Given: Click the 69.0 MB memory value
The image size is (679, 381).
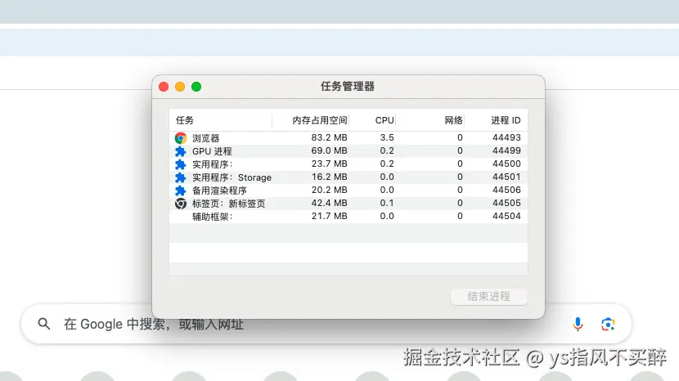Looking at the screenshot, I should coord(329,150).
